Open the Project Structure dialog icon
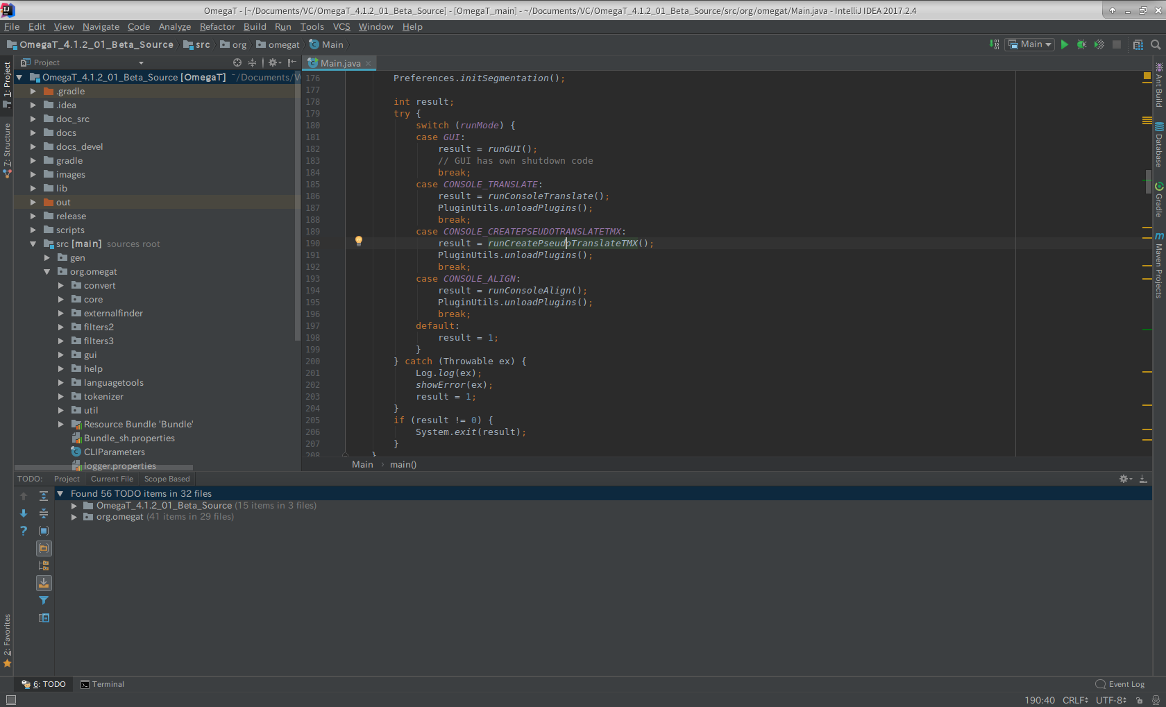Image resolution: width=1166 pixels, height=707 pixels. [x=1138, y=44]
